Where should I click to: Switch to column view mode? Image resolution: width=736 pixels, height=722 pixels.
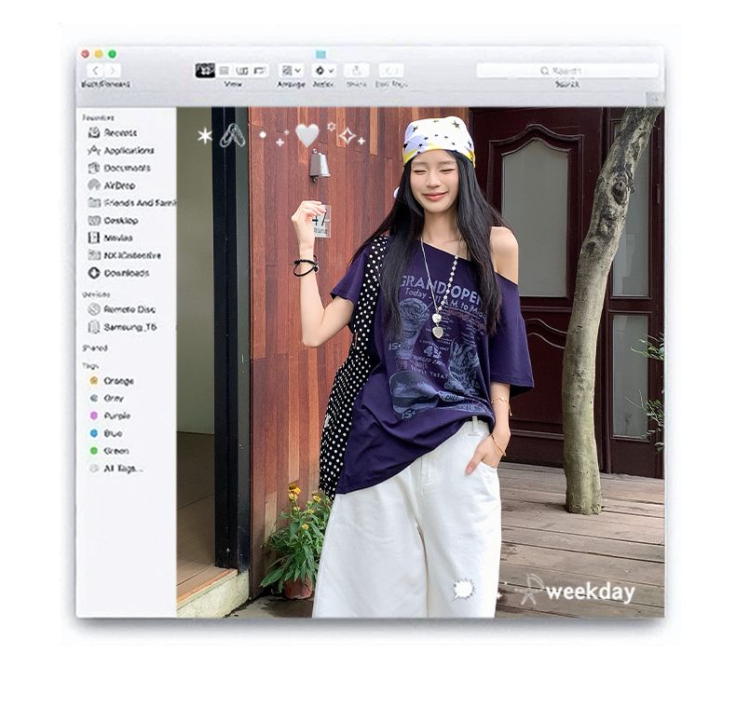(x=241, y=71)
